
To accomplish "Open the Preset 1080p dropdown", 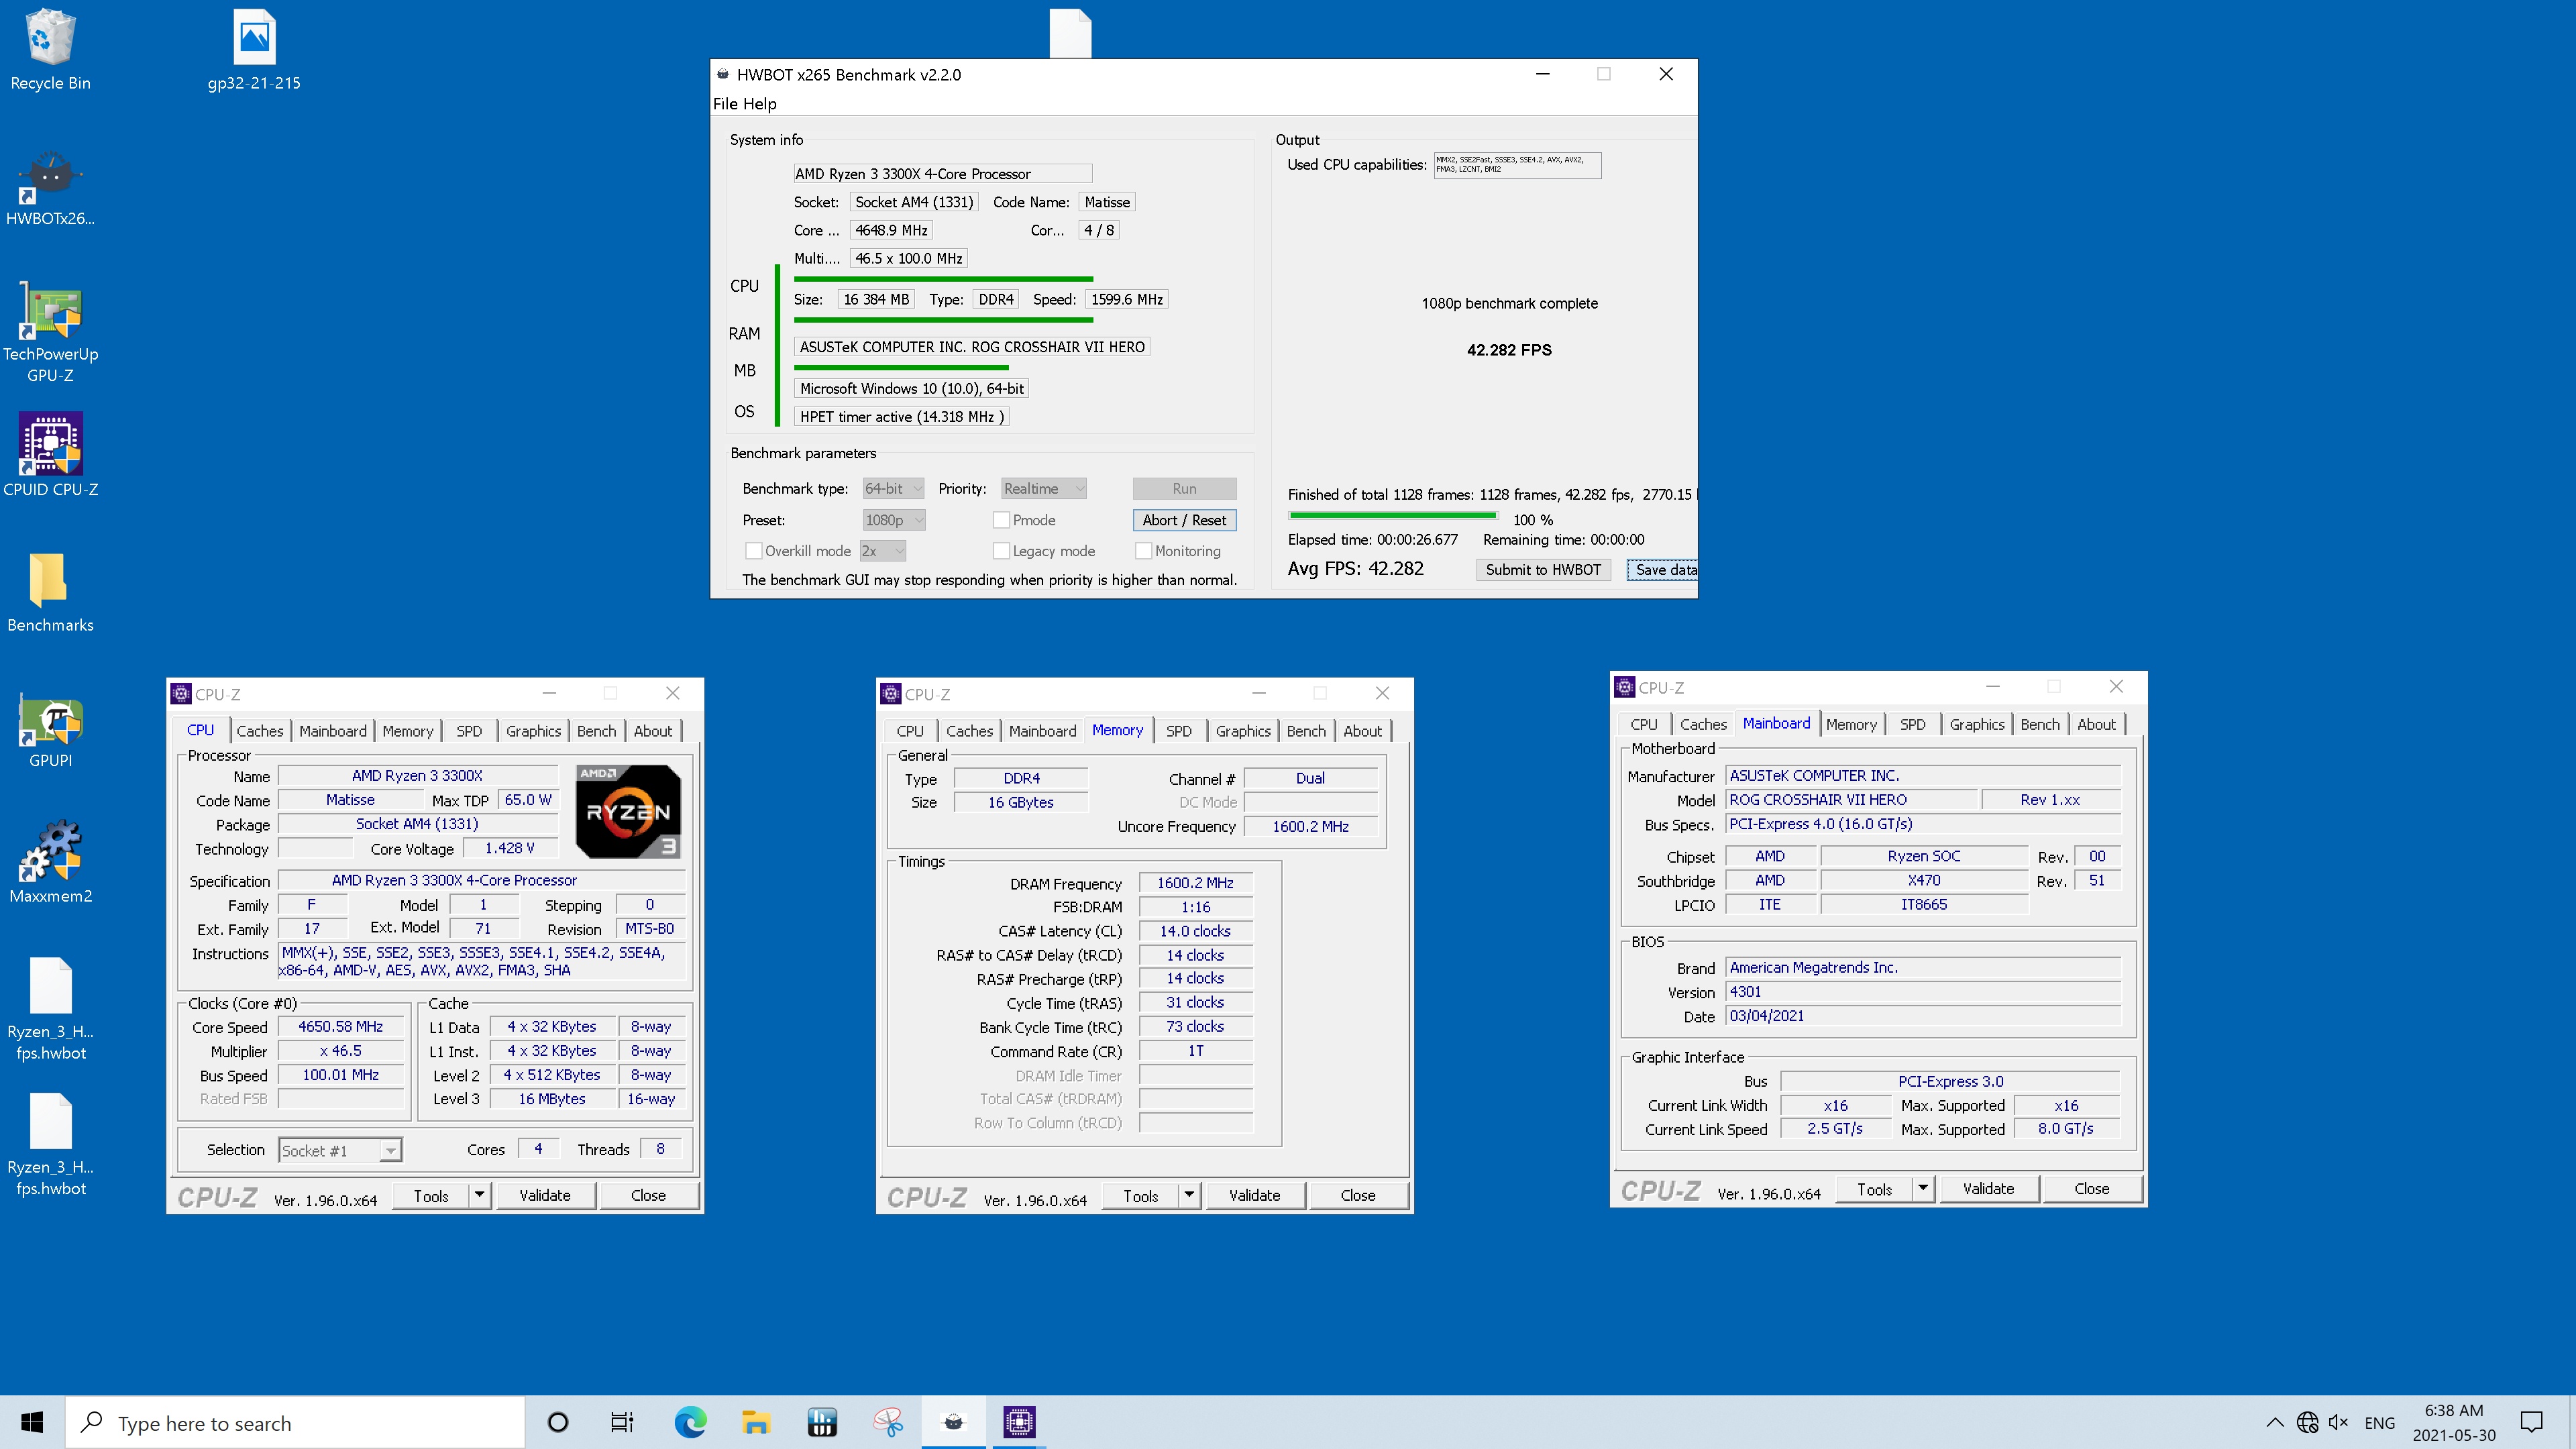I will [x=893, y=520].
